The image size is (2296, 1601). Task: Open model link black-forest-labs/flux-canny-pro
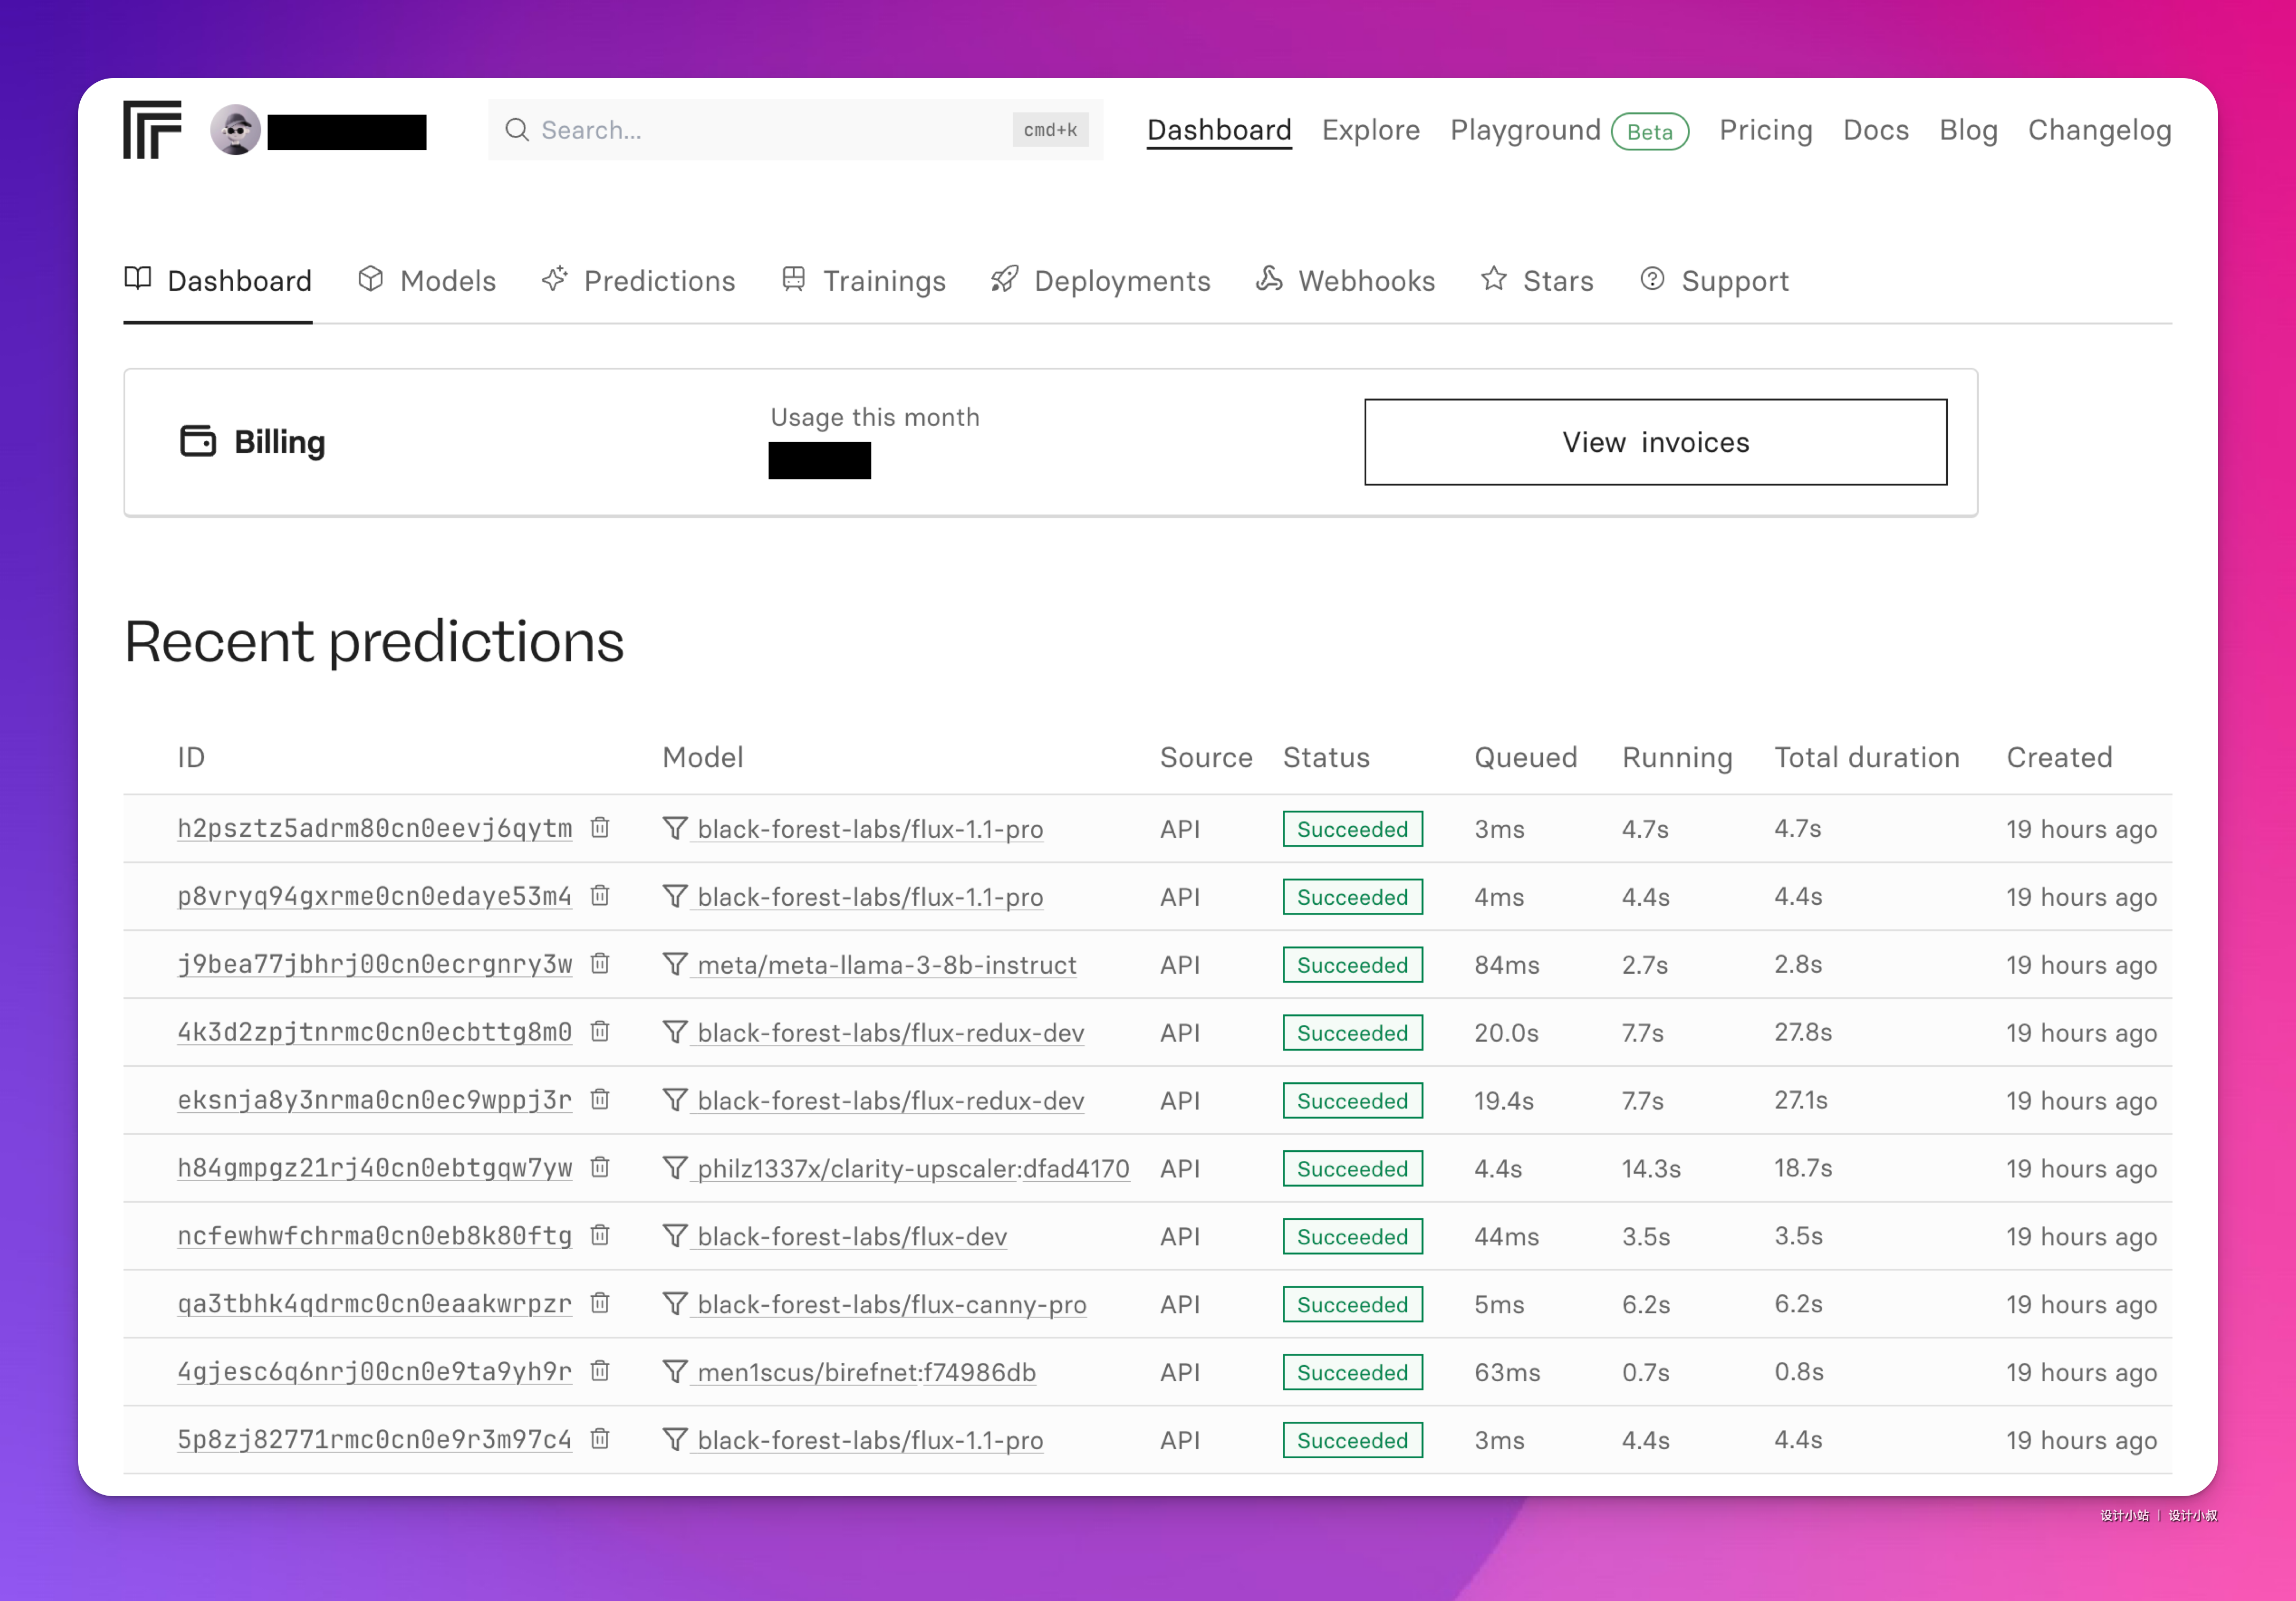coord(891,1304)
